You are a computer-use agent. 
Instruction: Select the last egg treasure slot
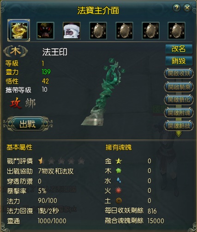[x=176, y=30]
